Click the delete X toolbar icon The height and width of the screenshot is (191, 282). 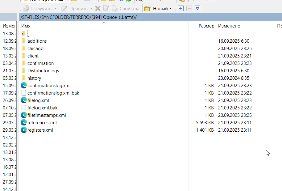coord(98,8)
